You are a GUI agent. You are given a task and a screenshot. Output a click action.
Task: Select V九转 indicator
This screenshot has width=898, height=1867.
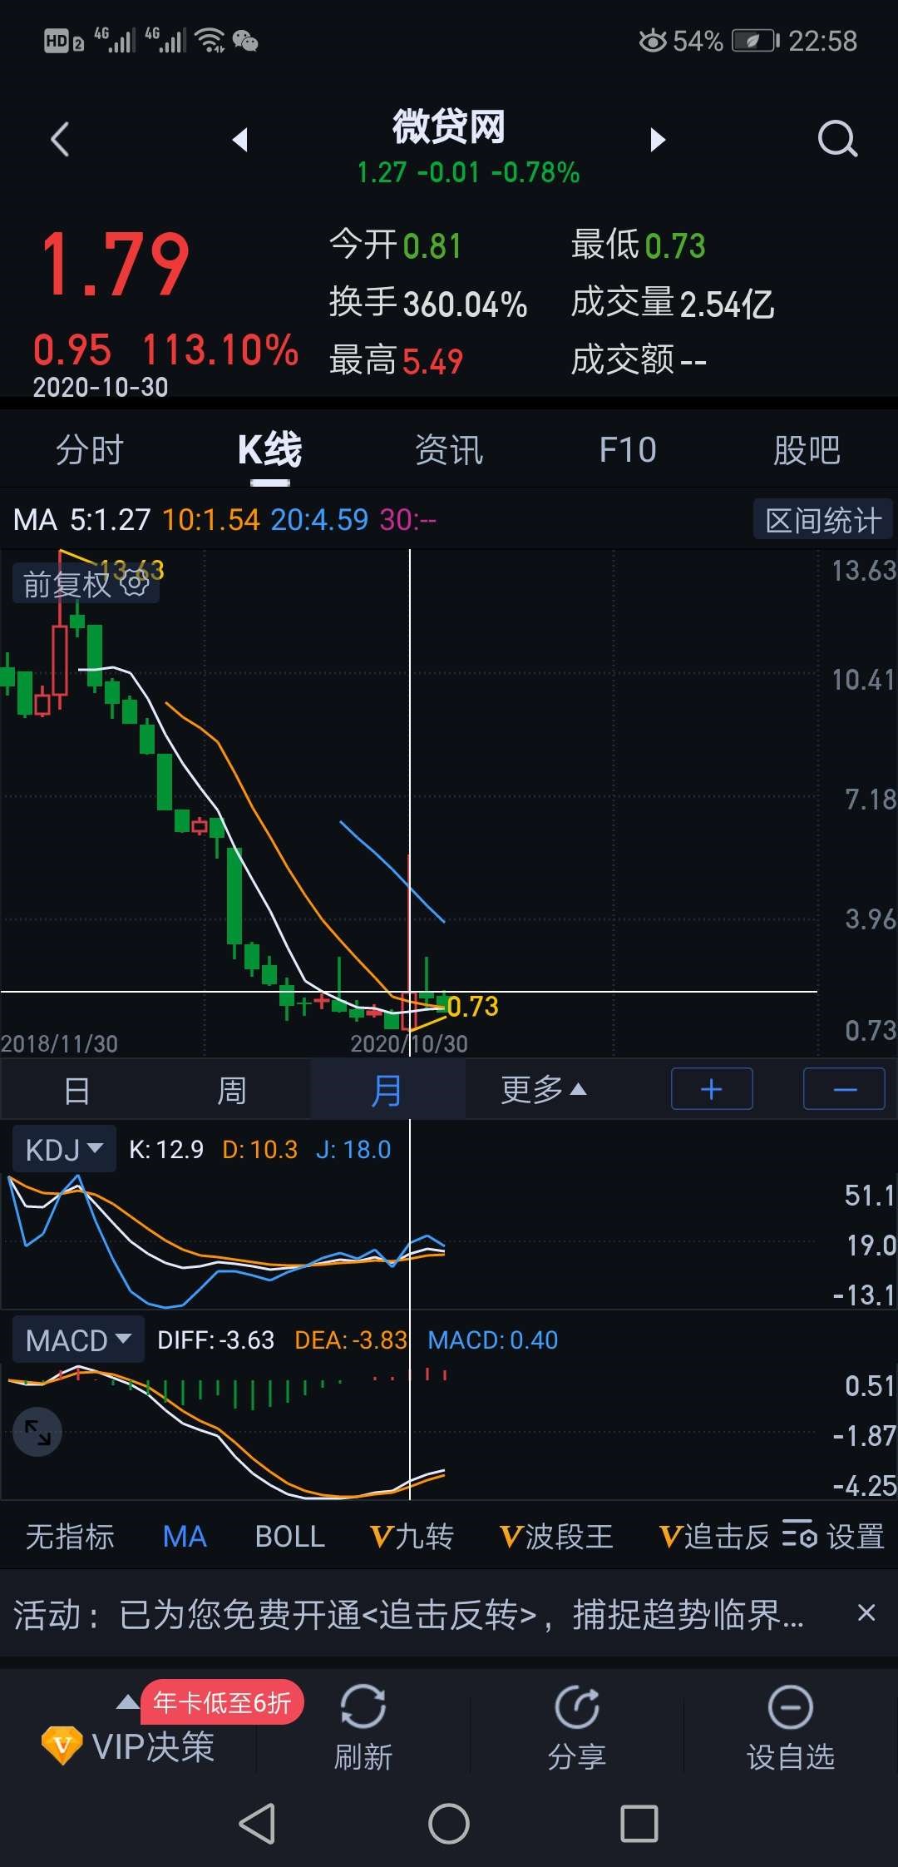[412, 1536]
